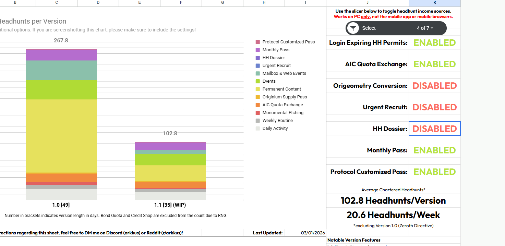Click the Urgent Recruit legend color swatch
The height and width of the screenshot is (246, 505).
(258, 66)
